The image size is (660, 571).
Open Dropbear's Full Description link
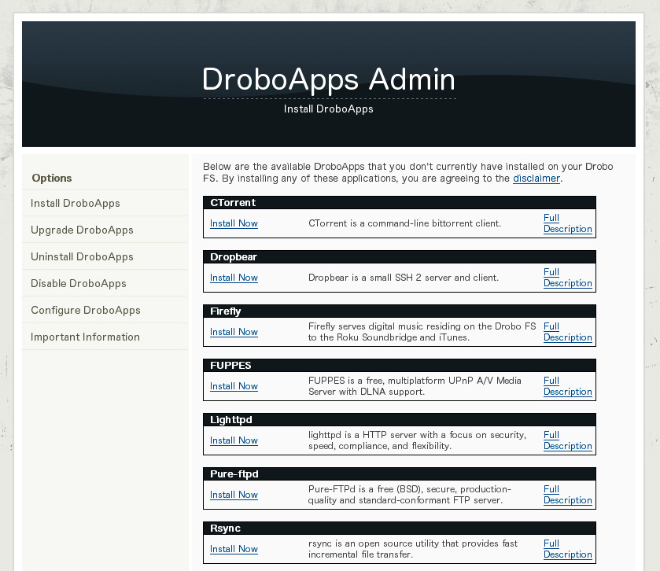(x=566, y=278)
